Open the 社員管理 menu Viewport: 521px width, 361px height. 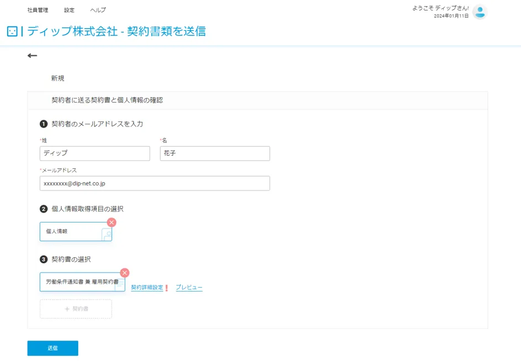click(x=38, y=10)
